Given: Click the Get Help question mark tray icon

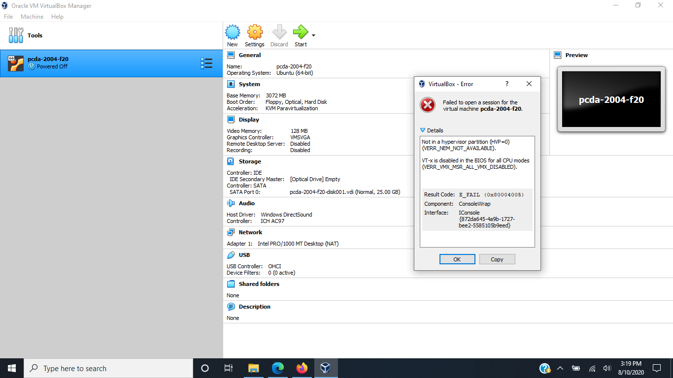Looking at the screenshot, I should click(x=544, y=368).
